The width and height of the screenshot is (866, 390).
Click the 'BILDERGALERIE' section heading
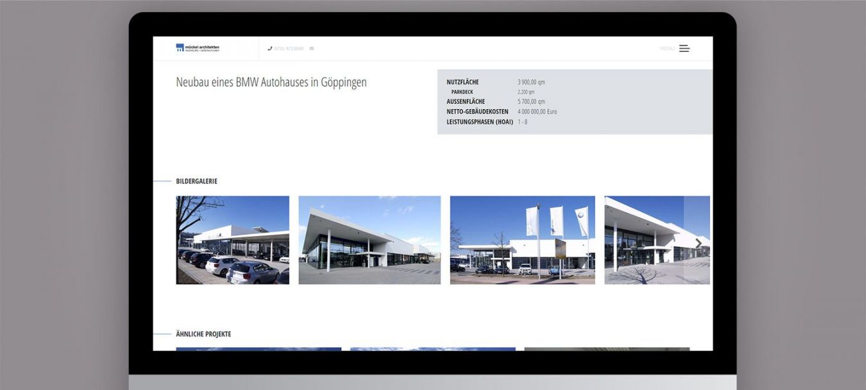point(196,182)
